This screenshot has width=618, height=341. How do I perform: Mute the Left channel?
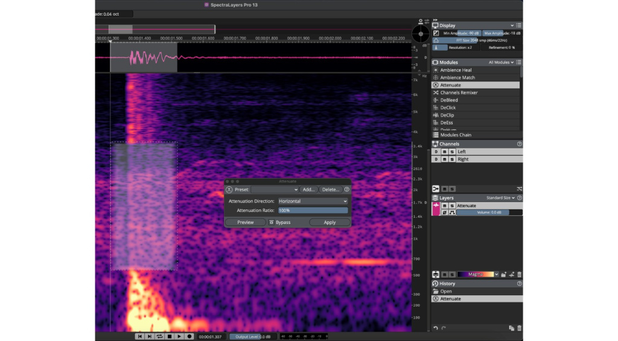click(x=445, y=151)
